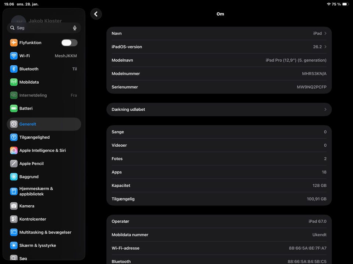Tap the Søg search field
Screen dimensions: 353x264
(44, 28)
